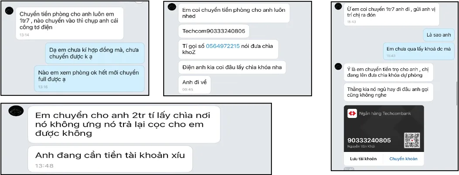Click the Lưu tài khoản button
459x175 pixels.
[x=363, y=158]
